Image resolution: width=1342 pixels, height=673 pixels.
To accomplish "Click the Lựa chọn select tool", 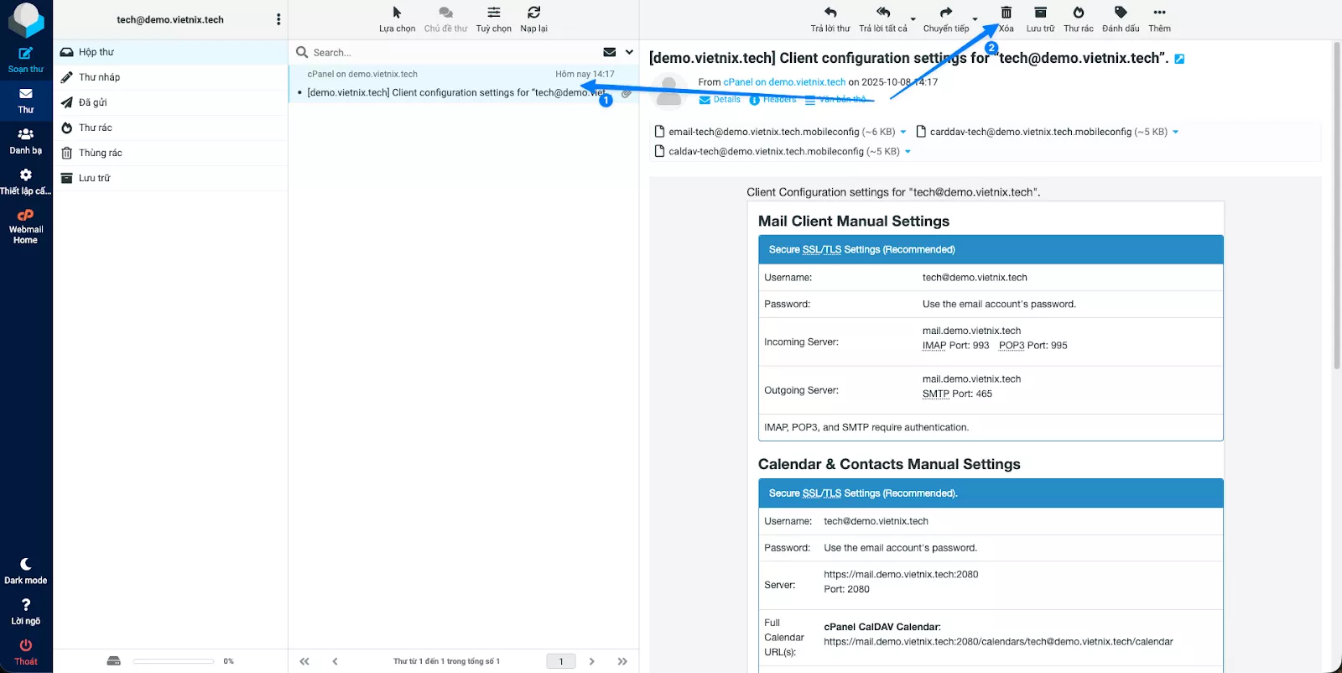I will pyautogui.click(x=397, y=19).
